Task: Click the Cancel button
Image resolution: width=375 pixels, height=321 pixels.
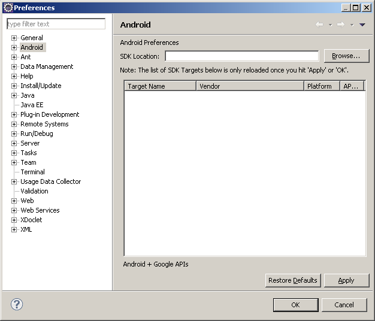Action: pyautogui.click(x=344, y=305)
